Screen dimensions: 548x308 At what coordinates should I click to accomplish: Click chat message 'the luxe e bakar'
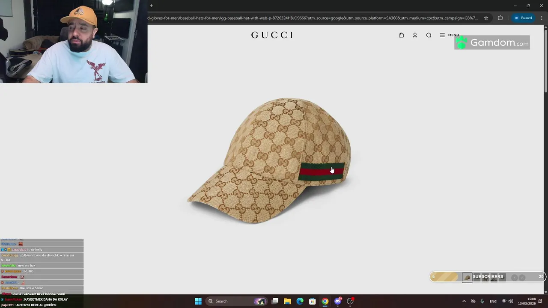click(31, 288)
